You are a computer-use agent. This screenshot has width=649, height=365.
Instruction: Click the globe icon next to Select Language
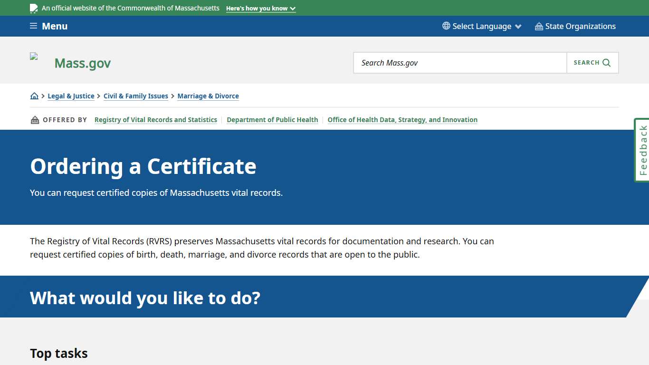[x=445, y=26]
